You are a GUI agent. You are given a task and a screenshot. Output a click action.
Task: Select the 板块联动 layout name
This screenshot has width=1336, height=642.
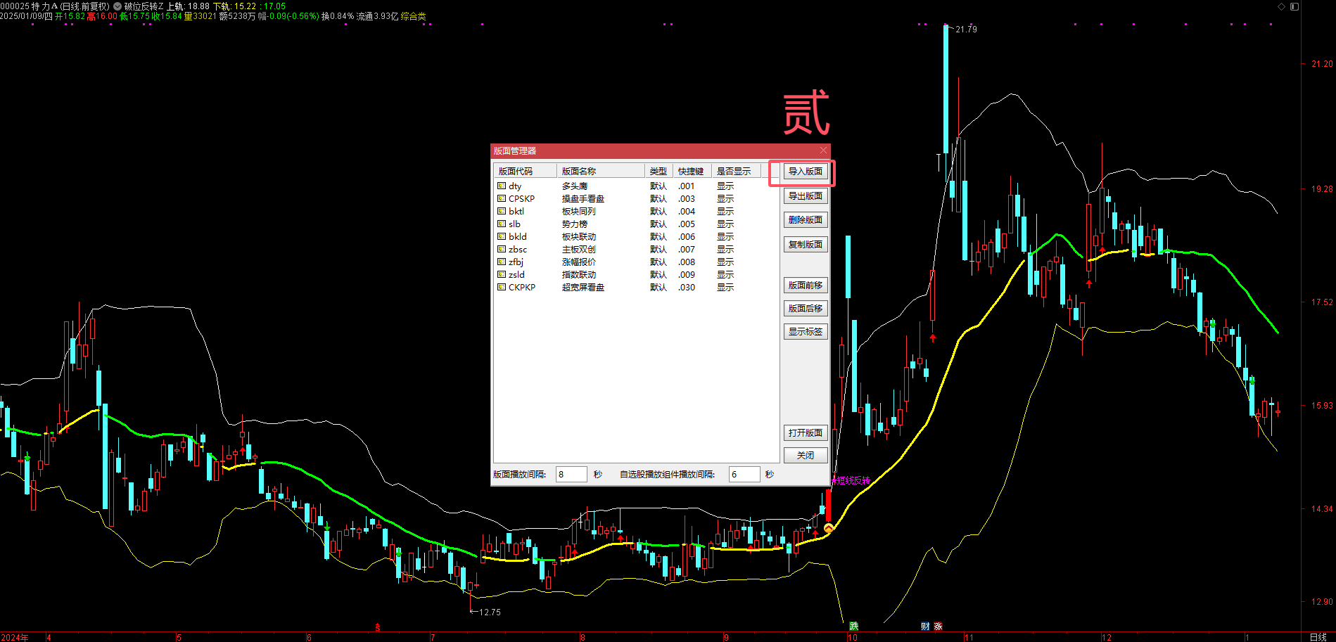click(x=579, y=237)
